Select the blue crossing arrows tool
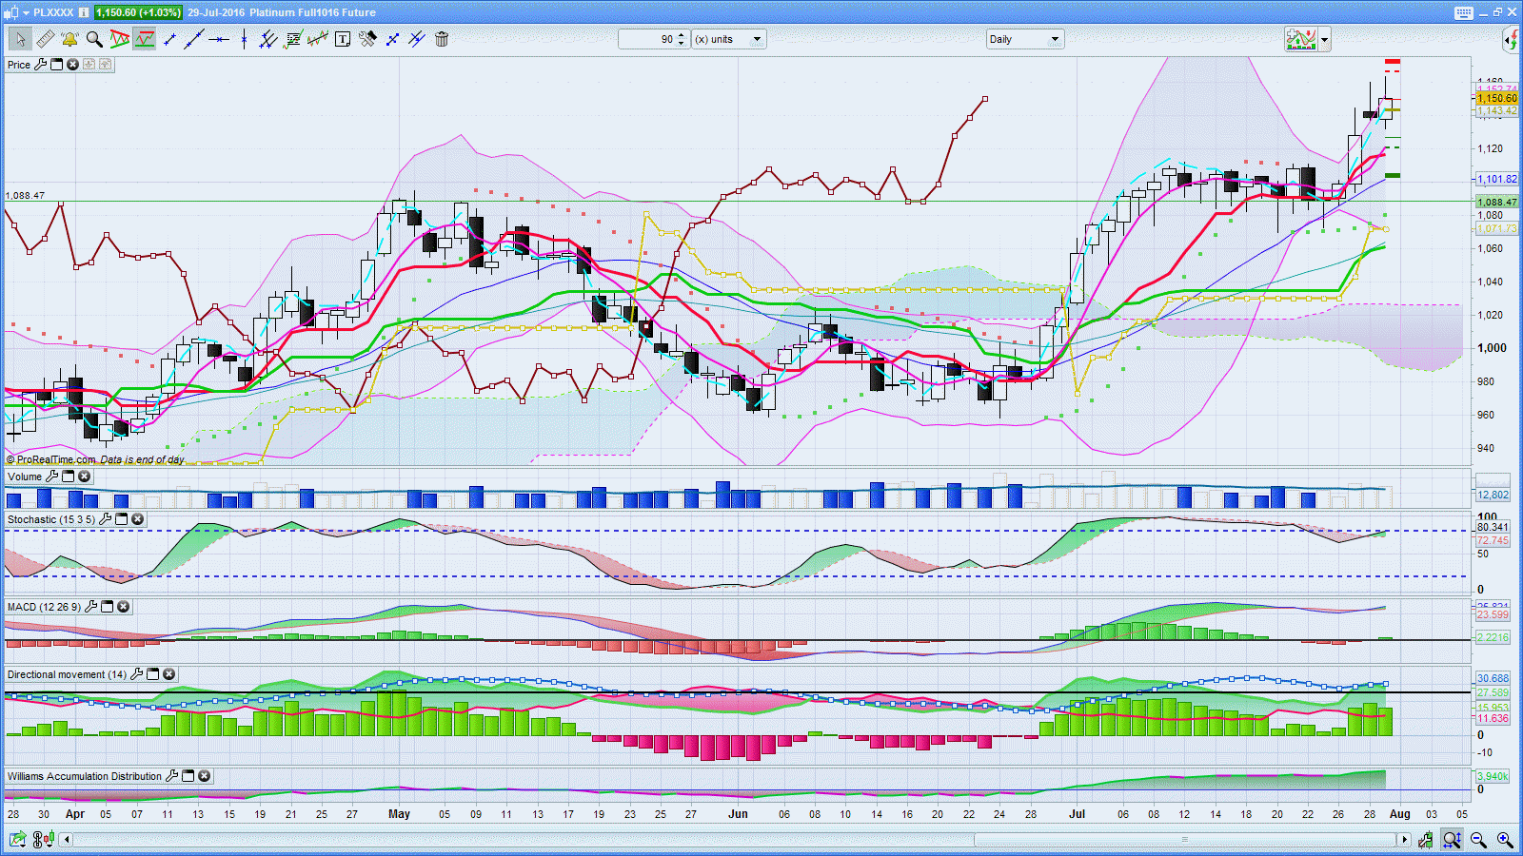 392,39
